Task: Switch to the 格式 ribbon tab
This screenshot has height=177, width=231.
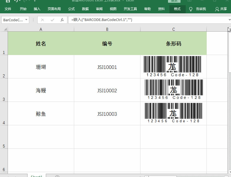Action: point(177,9)
